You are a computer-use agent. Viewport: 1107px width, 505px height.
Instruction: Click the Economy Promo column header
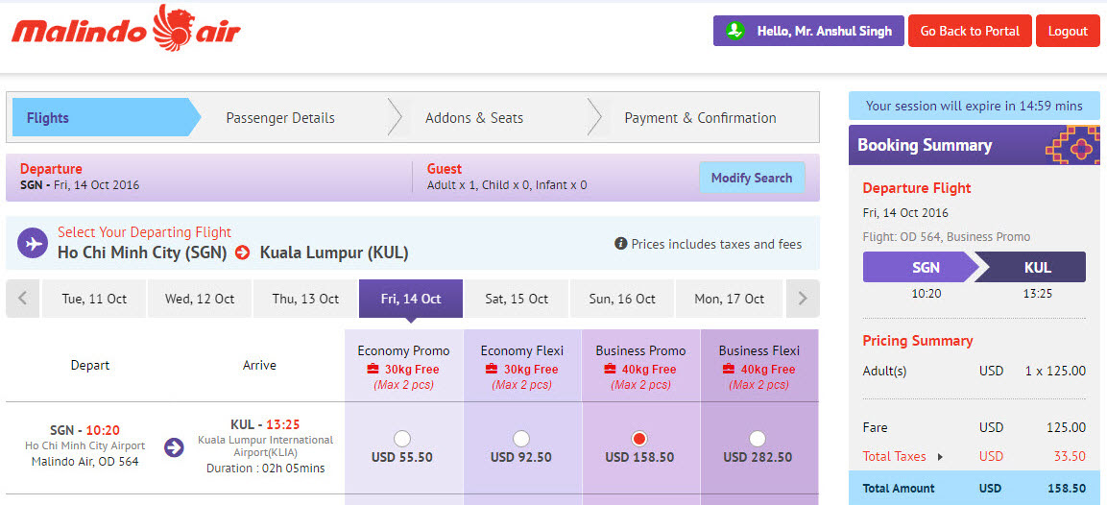click(404, 366)
